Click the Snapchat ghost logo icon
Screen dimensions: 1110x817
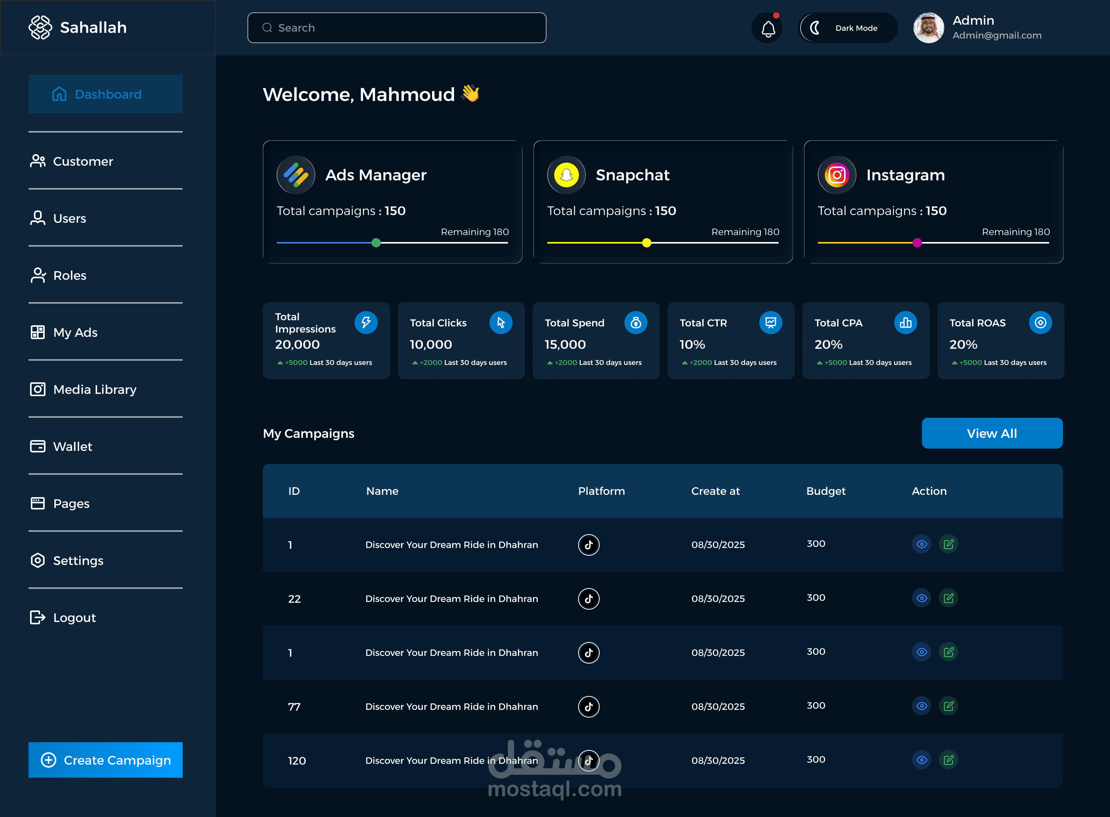point(567,175)
